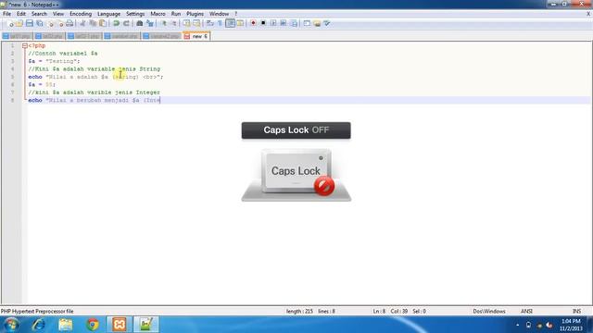Image resolution: width=593 pixels, height=333 pixels.
Task: Stop macro recording with black square
Action: coord(263,23)
